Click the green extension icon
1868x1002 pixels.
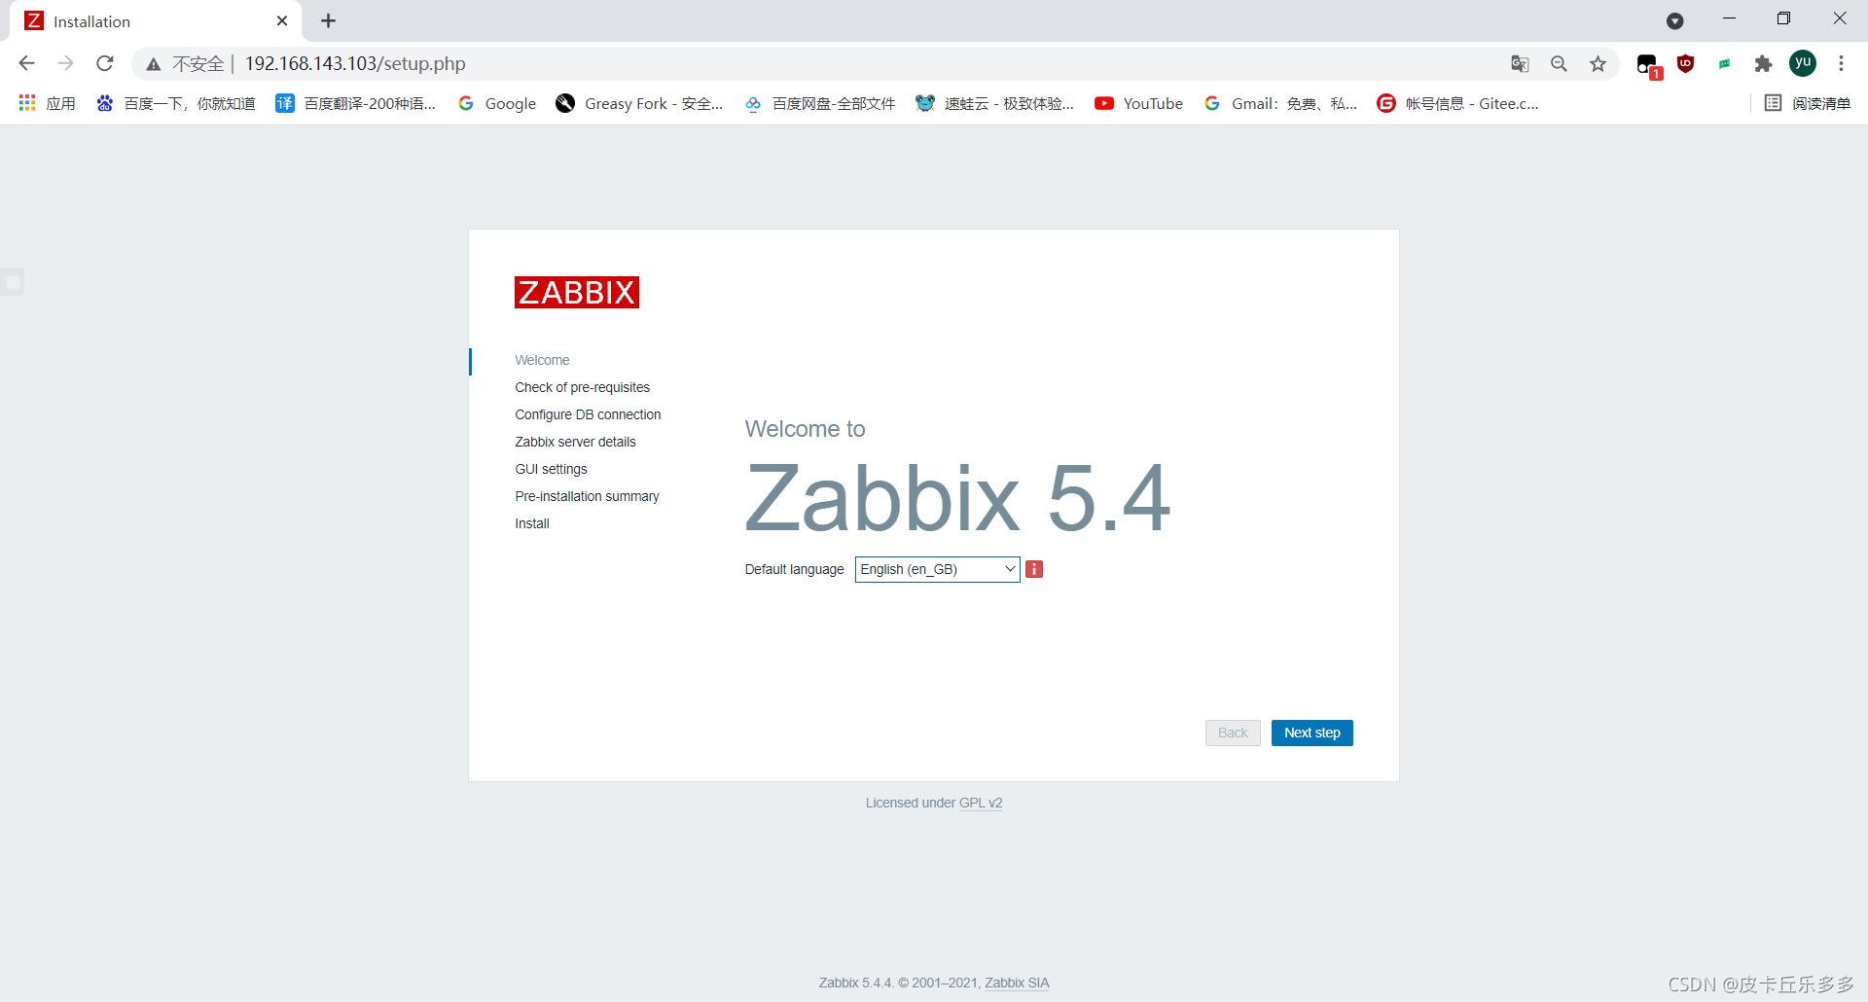1724,63
